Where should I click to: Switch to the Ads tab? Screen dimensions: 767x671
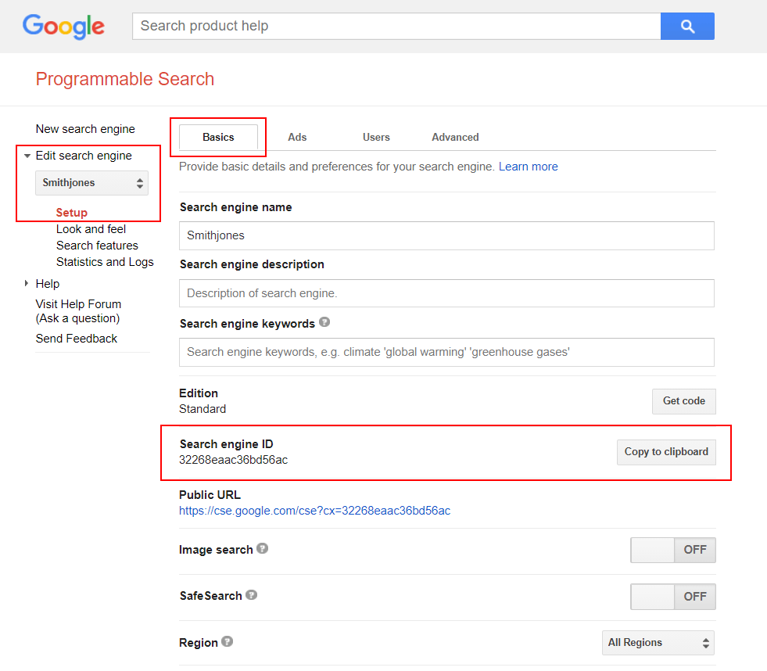click(x=297, y=137)
